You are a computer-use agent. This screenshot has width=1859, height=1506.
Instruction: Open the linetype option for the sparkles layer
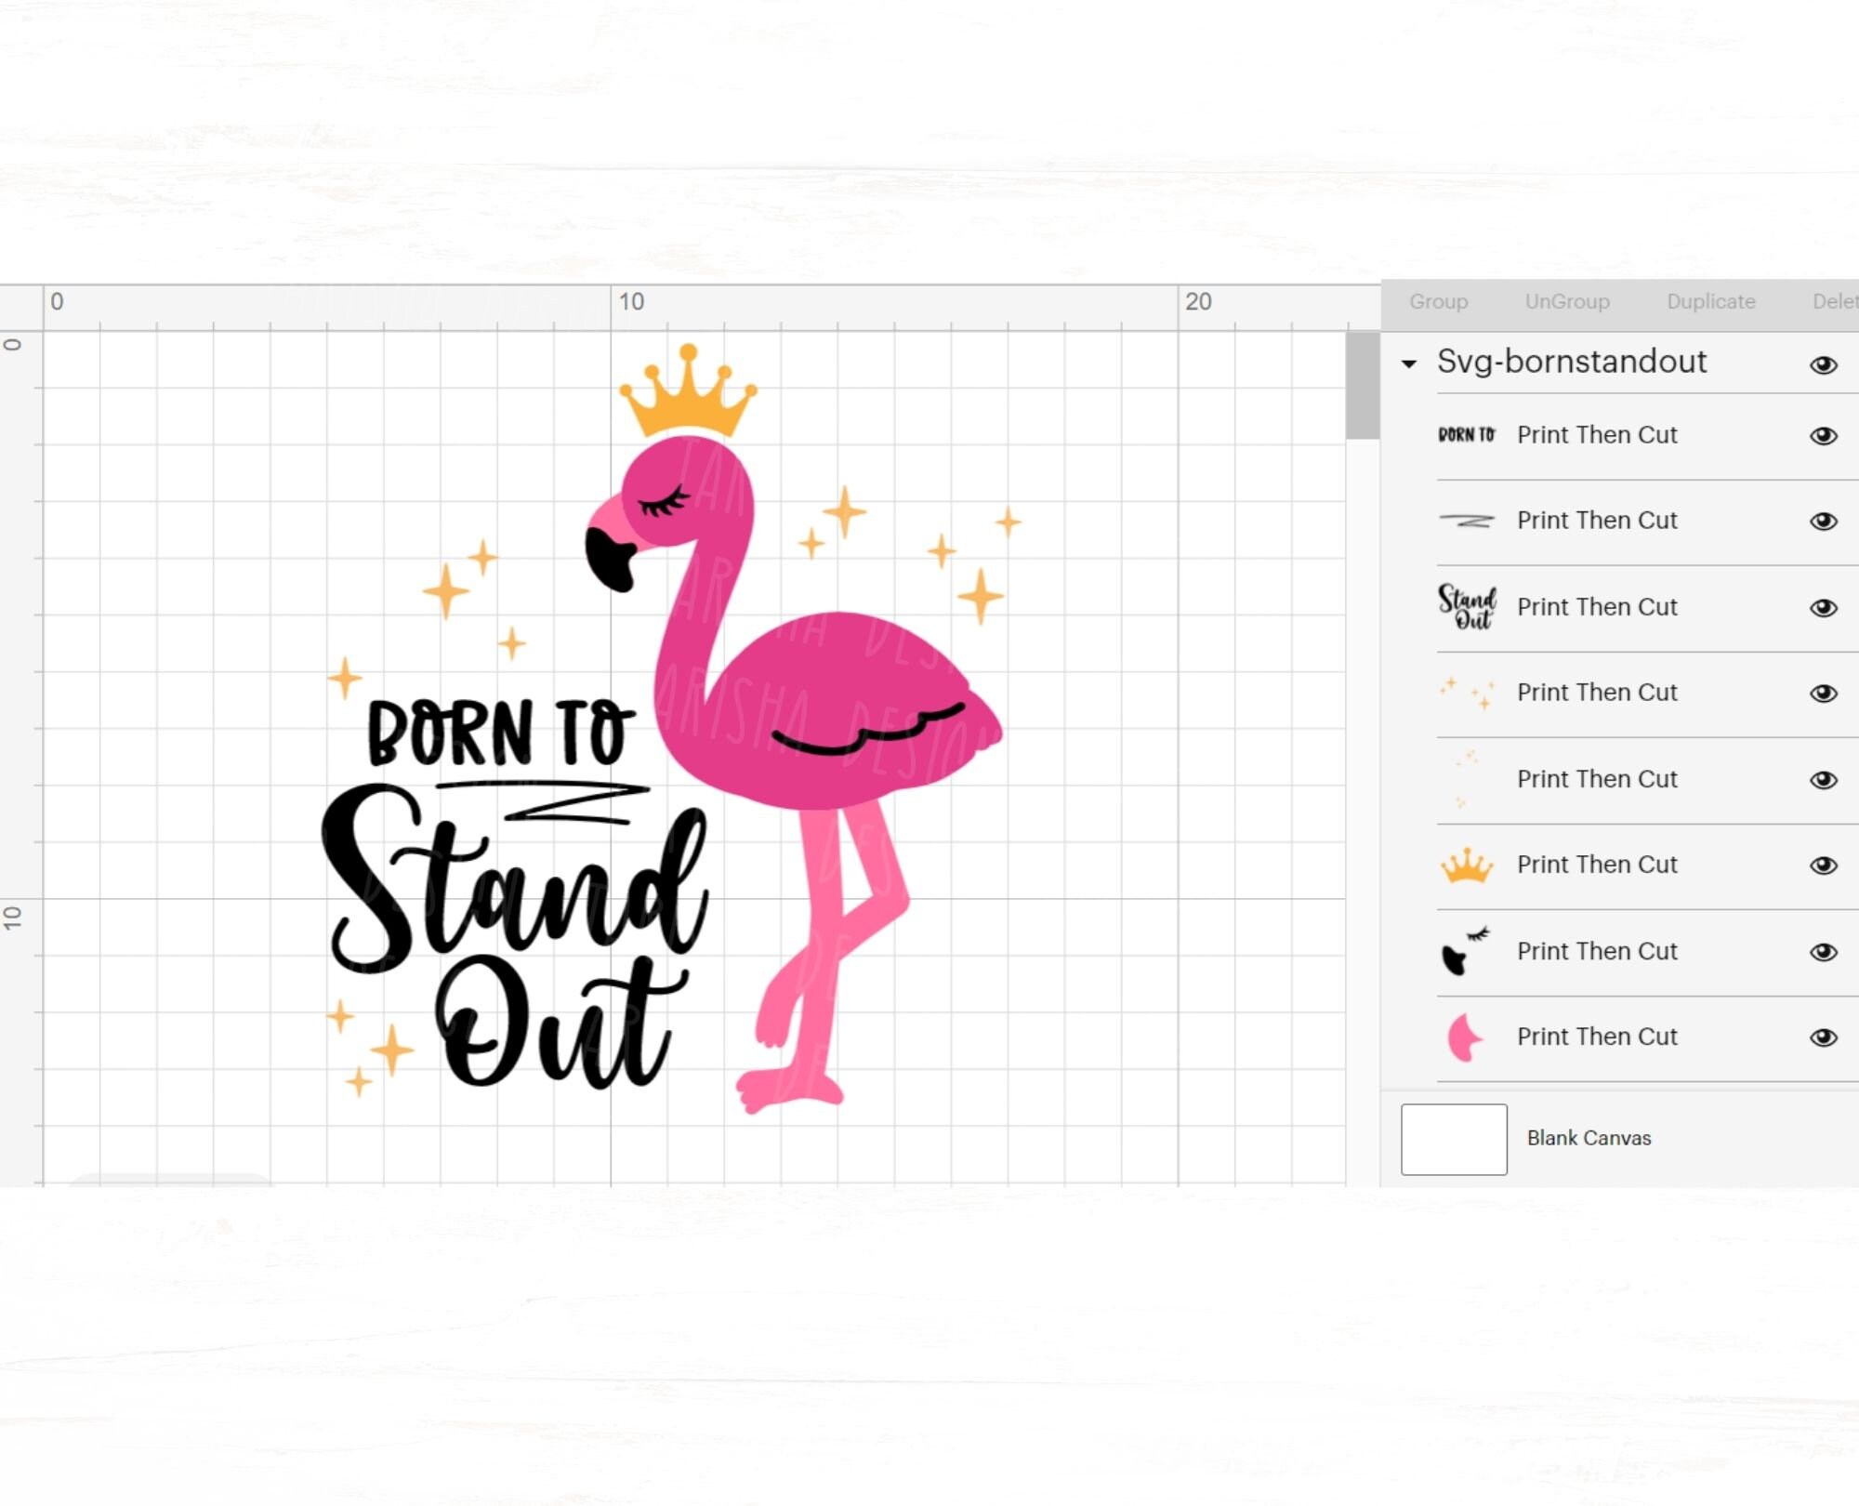tap(1597, 692)
